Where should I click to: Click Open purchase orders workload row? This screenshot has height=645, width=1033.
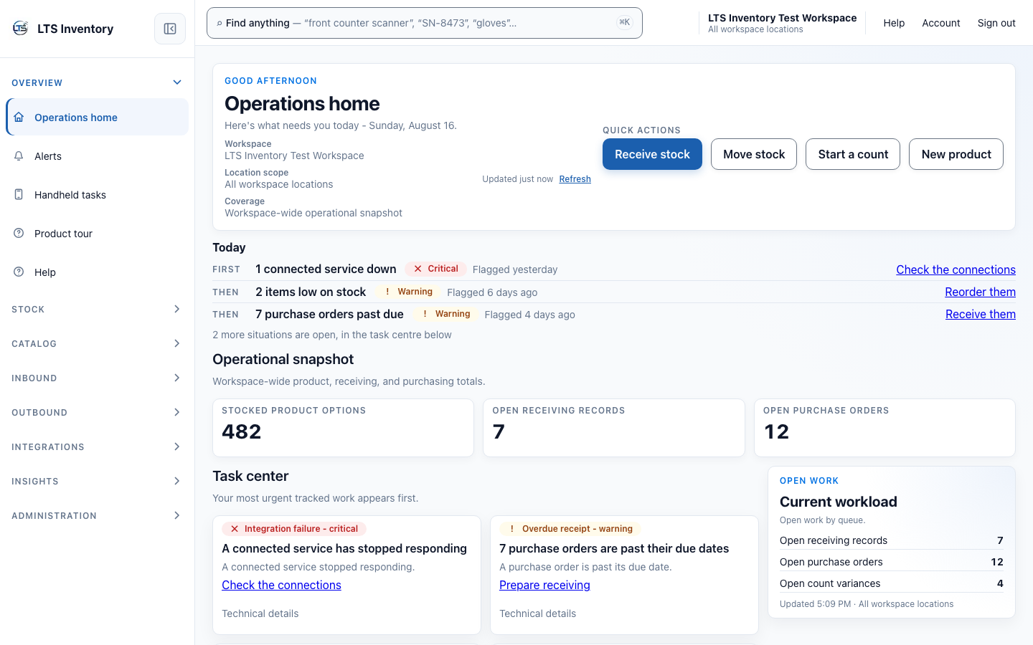coord(892,562)
